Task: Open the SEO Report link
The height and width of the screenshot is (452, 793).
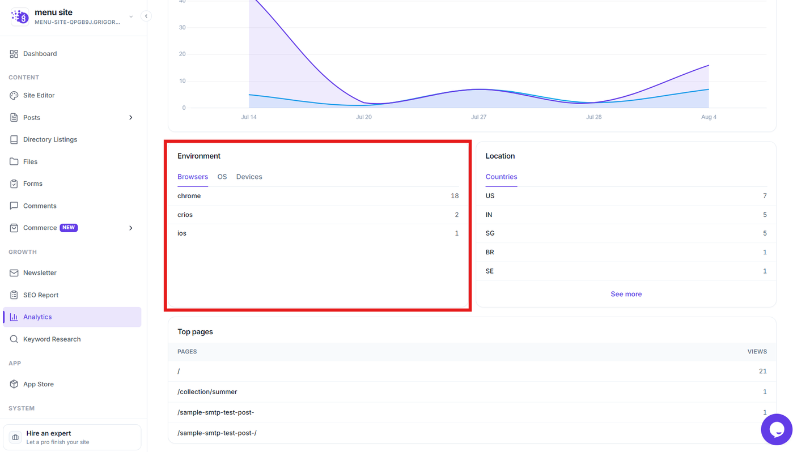Action: tap(72, 295)
